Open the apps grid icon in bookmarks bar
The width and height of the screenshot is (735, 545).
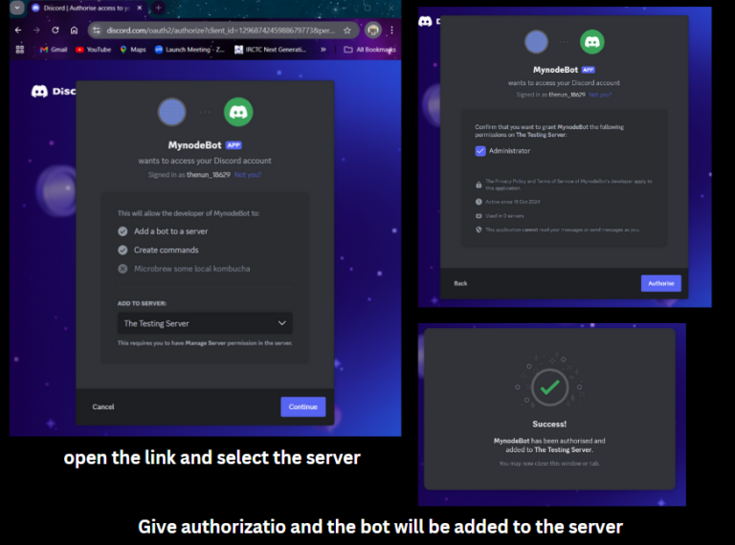pyautogui.click(x=20, y=49)
